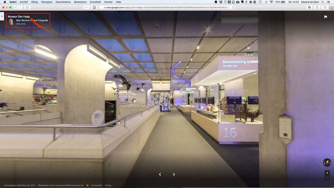Click the Safari share icon
The height and width of the screenshot is (188, 334).
317,7
